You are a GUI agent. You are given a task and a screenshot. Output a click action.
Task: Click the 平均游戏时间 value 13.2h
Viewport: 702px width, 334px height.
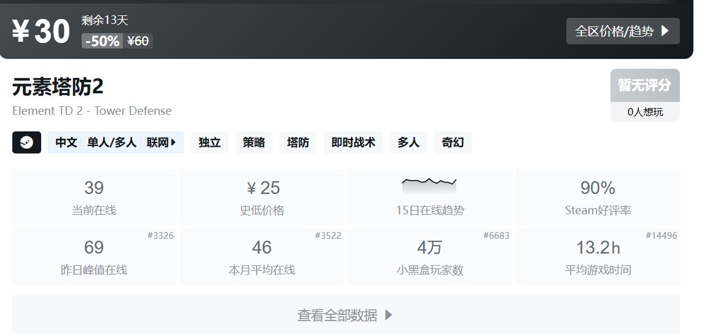click(598, 247)
